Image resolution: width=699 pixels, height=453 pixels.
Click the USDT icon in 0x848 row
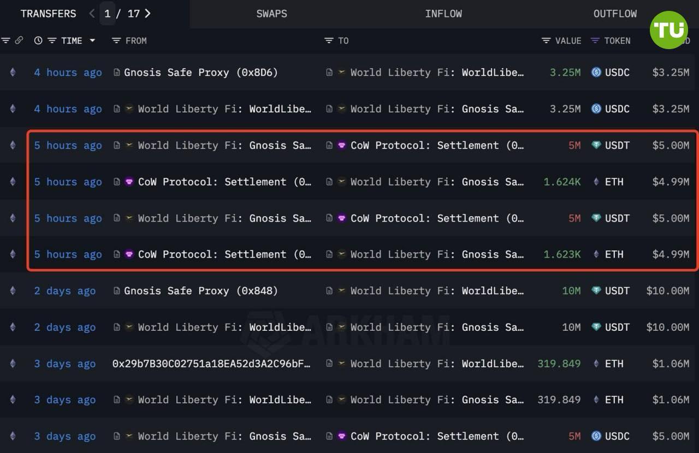[596, 290]
